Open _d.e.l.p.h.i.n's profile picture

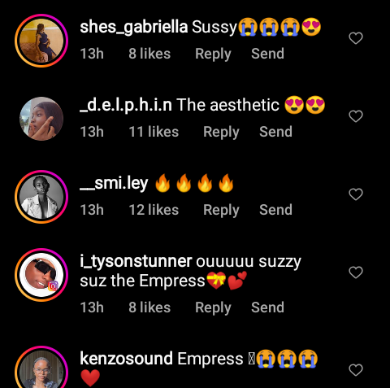[x=41, y=119]
